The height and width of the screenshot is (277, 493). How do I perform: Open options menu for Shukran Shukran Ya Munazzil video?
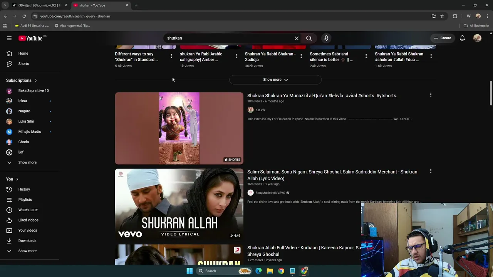pos(431,95)
